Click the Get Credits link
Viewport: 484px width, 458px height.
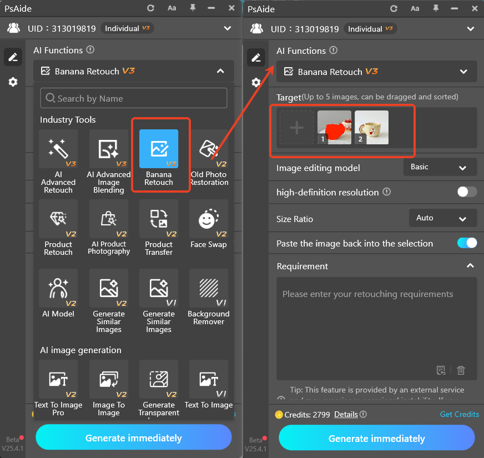pyautogui.click(x=459, y=414)
